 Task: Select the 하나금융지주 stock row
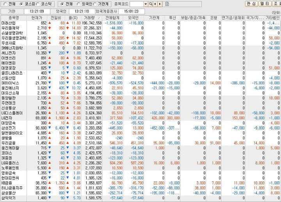coord(140,188)
